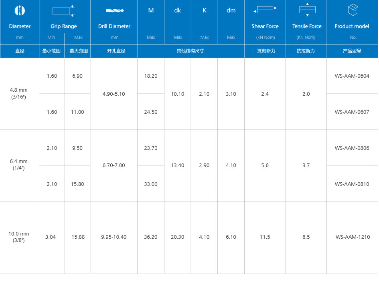Click the M column header
Image resolution: width=379 pixels, height=282 pixels.
click(151, 11)
